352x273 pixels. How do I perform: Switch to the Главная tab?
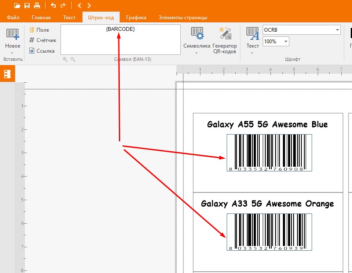click(41, 18)
